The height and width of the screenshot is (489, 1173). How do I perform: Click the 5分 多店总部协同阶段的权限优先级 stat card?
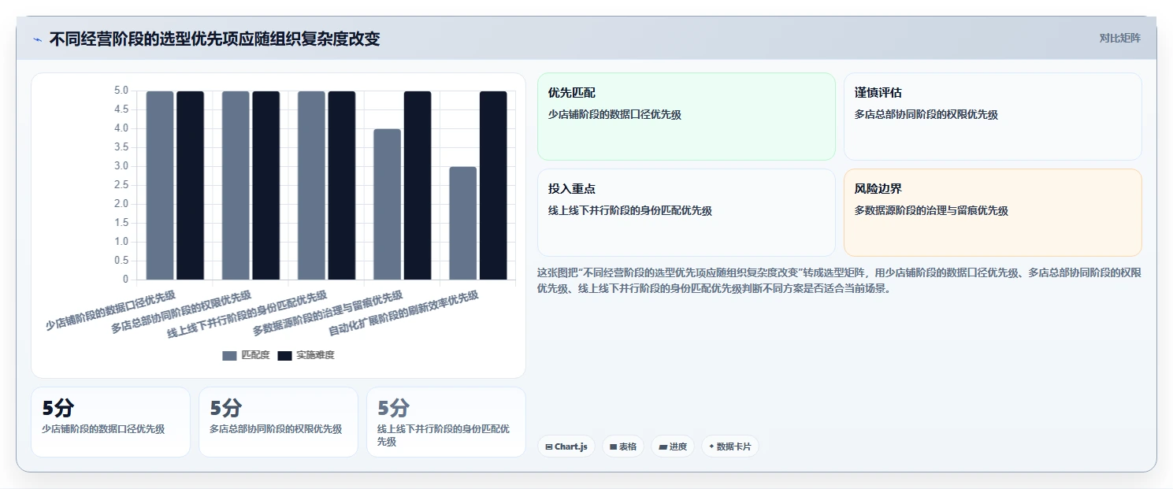(278, 422)
